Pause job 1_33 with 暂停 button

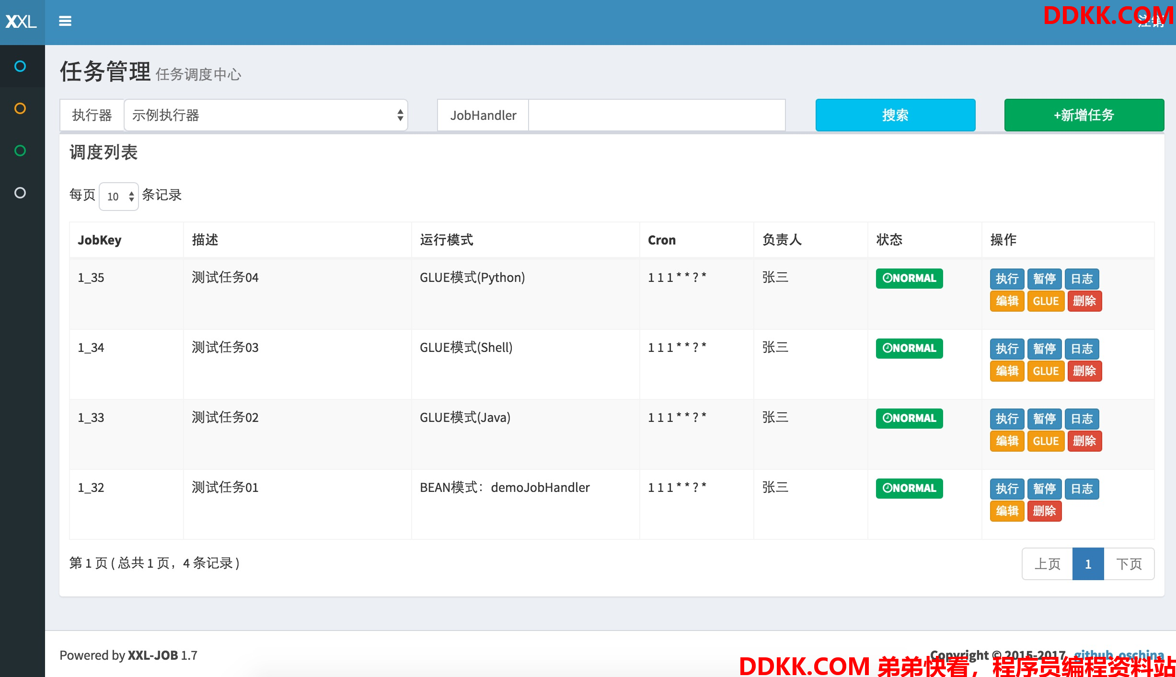click(x=1044, y=419)
